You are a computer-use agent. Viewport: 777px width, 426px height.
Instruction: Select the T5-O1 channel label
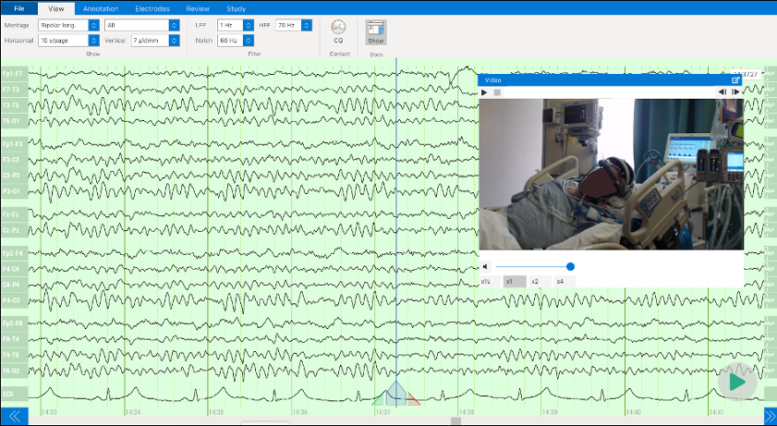[15, 121]
